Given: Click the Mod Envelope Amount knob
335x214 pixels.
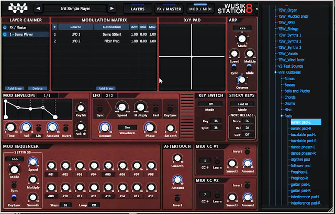Looking at the screenshot, I should (52, 127).
